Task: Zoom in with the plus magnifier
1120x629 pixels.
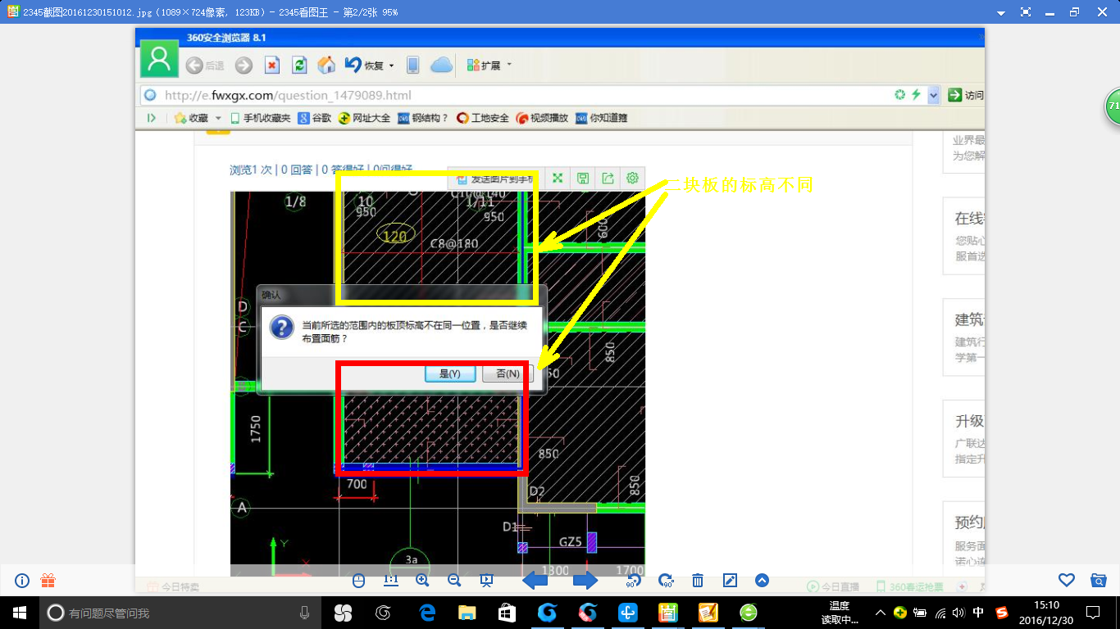Action: pyautogui.click(x=422, y=581)
